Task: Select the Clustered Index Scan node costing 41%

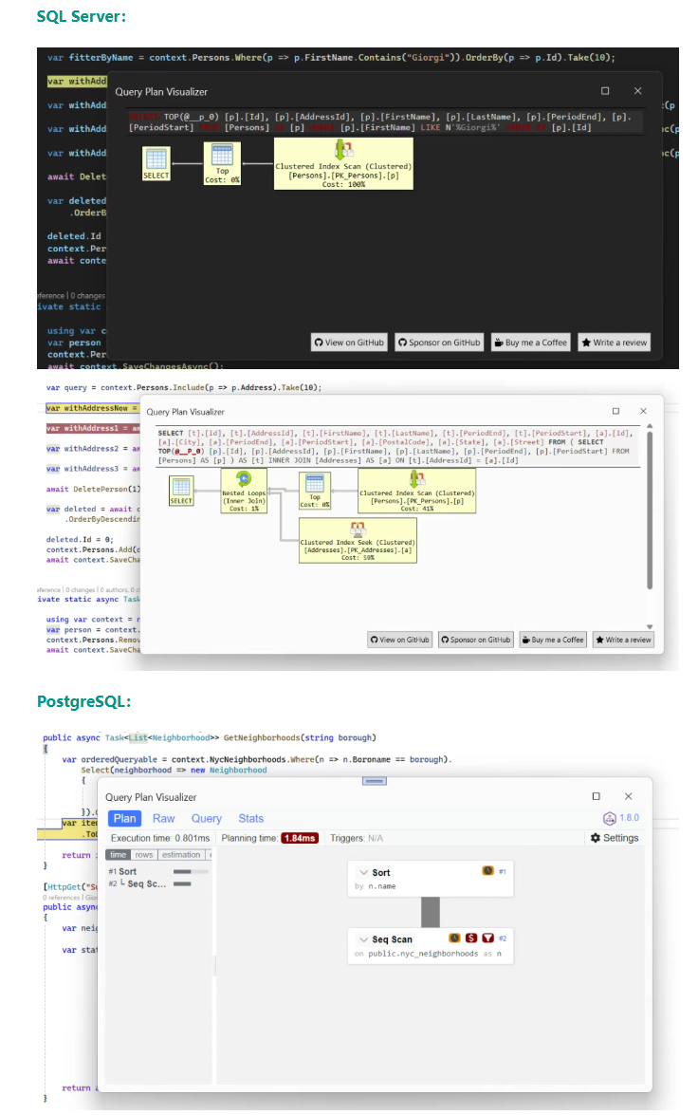Action: point(416,491)
